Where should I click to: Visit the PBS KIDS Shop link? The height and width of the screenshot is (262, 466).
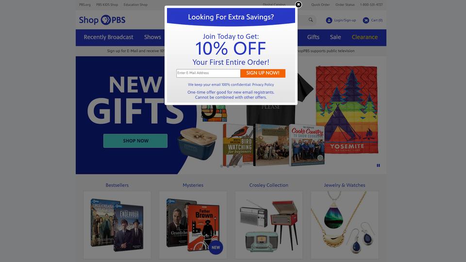point(107,5)
